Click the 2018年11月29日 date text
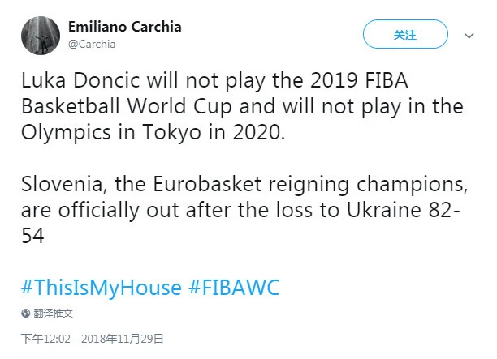The height and width of the screenshot is (359, 497). click(122, 339)
